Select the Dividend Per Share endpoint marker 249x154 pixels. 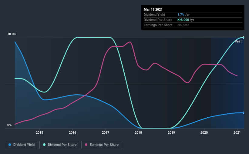pos(244,38)
